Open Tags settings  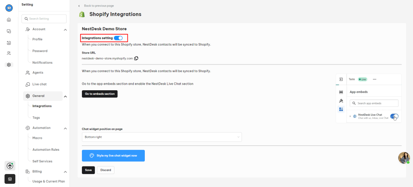36,118
